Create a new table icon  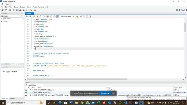pos(17,10)
